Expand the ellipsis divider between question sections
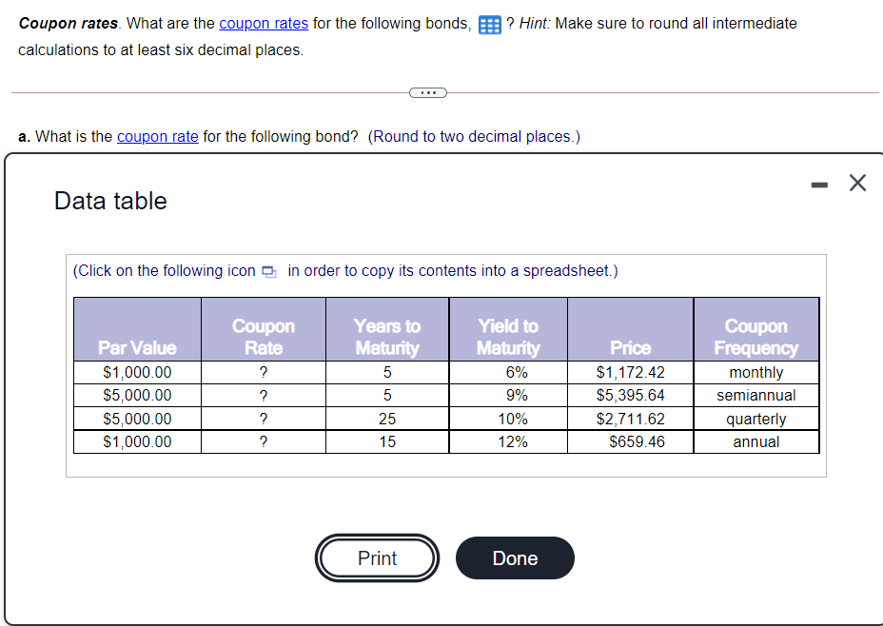Viewport: 883px width, 626px height. coord(428,92)
